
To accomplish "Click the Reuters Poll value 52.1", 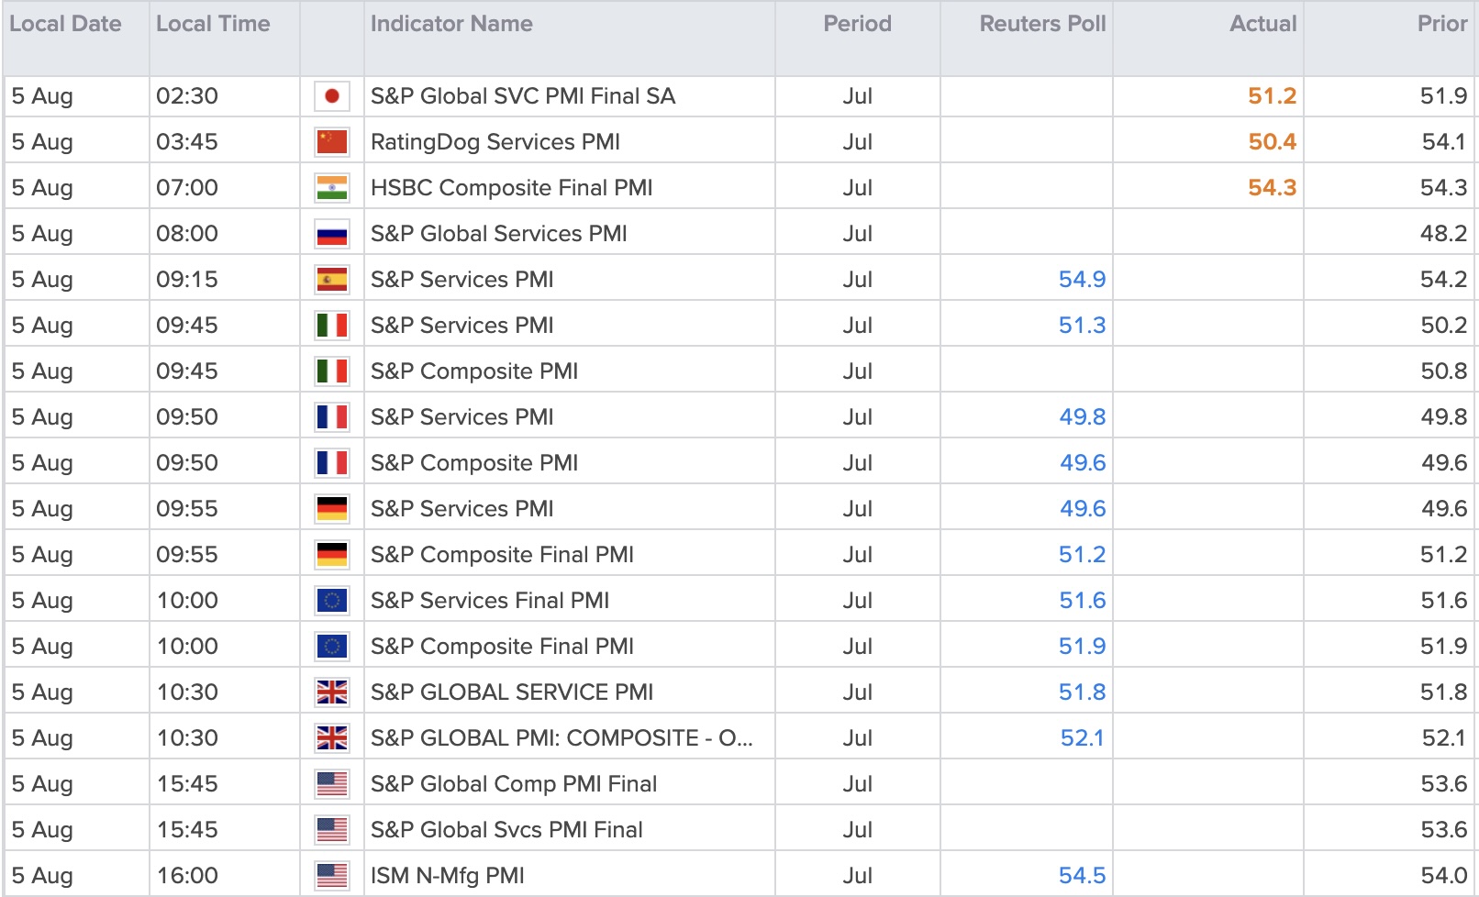I will (x=1082, y=738).
